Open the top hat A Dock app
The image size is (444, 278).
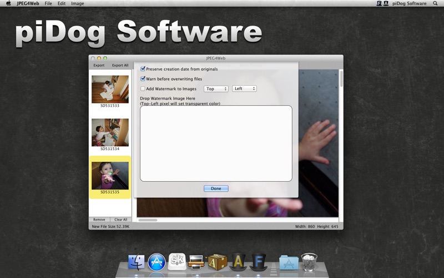(x=238, y=261)
